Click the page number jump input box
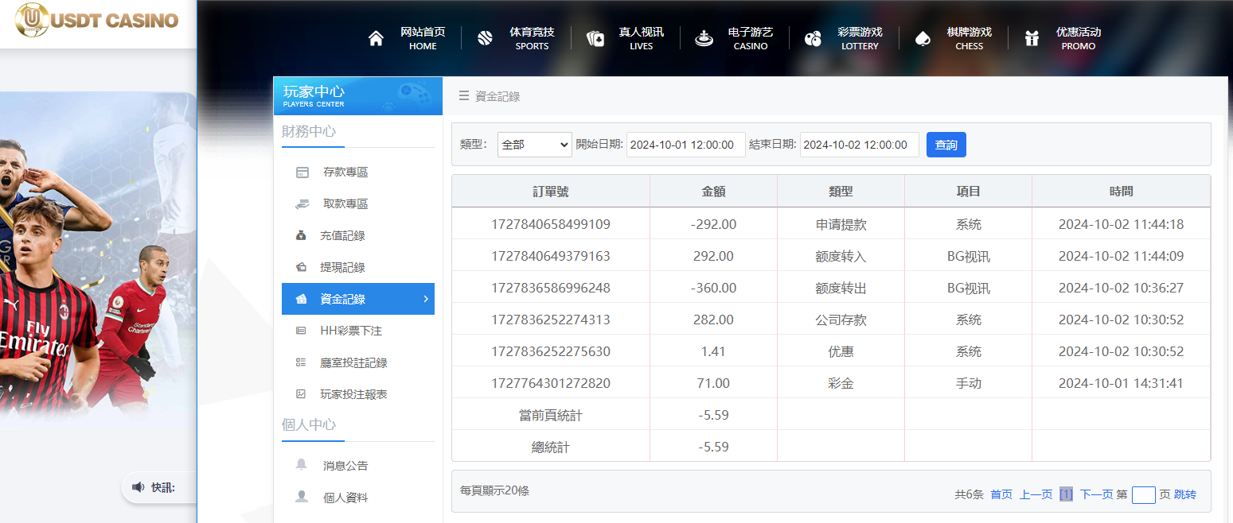 (1144, 494)
